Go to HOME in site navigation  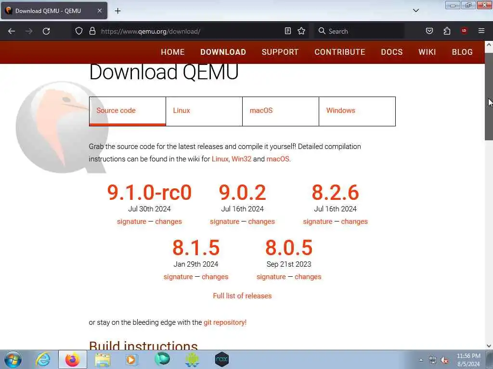point(173,52)
